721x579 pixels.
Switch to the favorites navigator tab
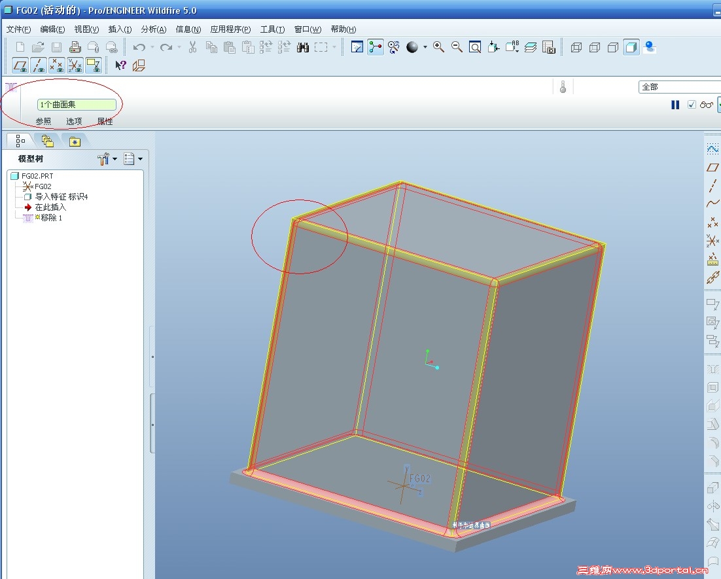click(x=75, y=142)
